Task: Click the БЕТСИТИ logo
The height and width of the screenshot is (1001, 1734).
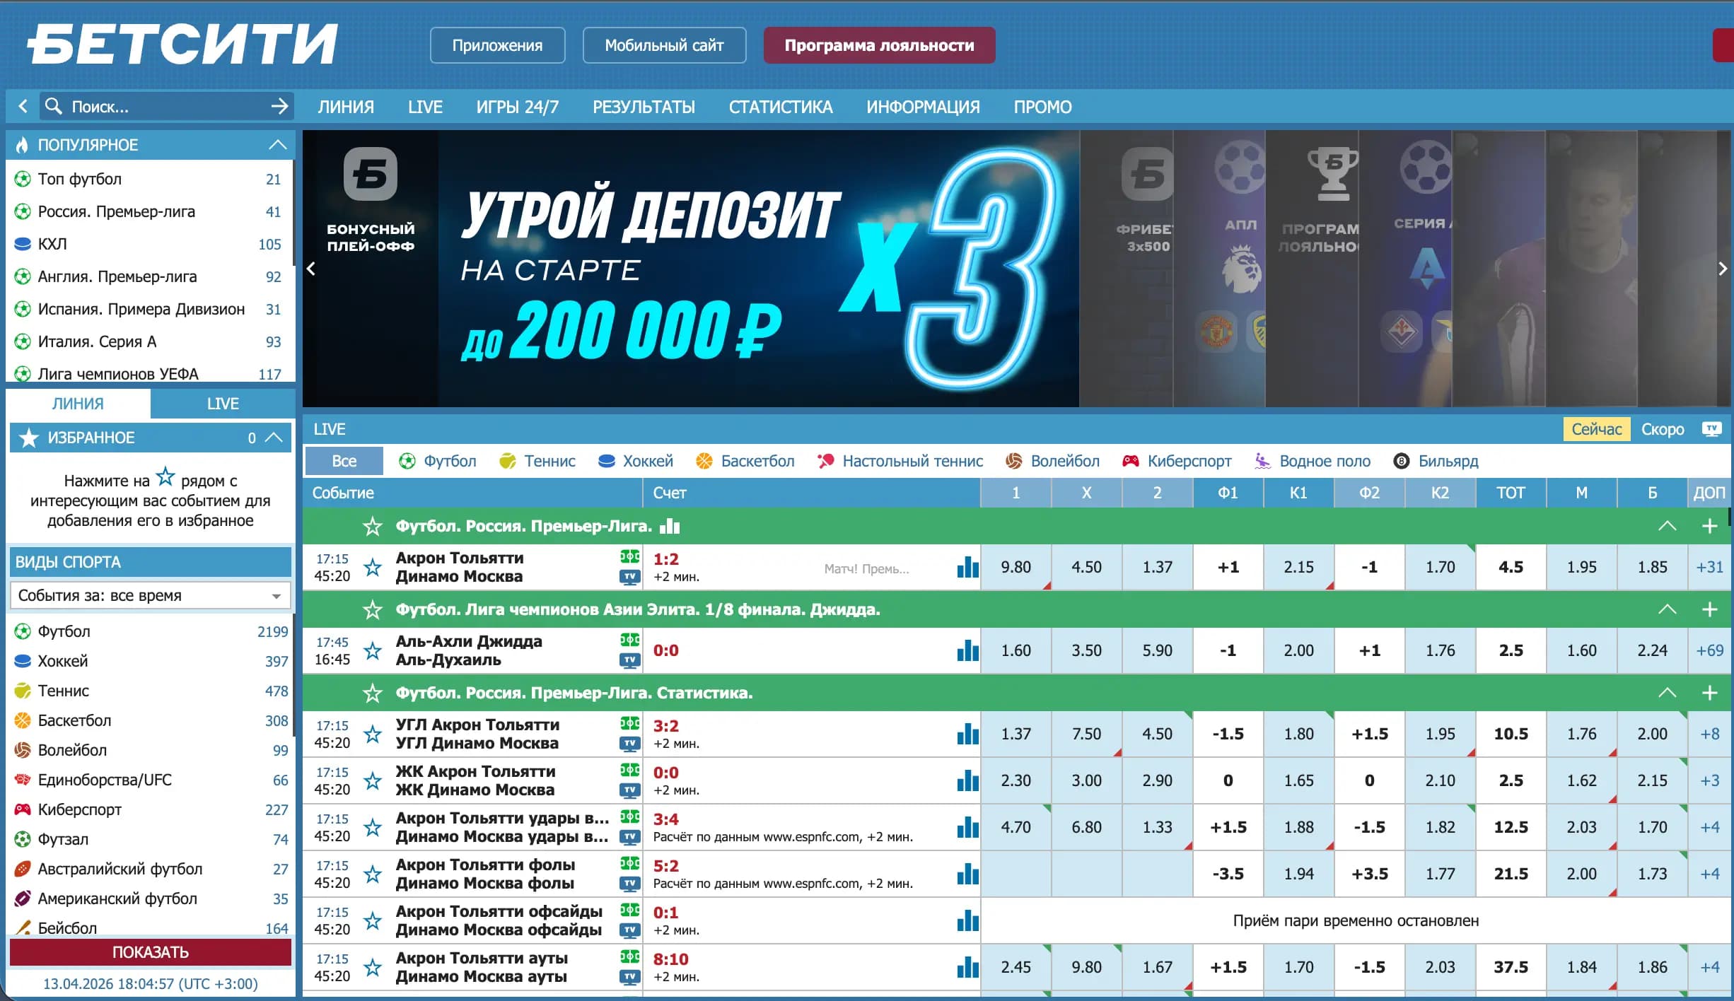Action: pyautogui.click(x=182, y=44)
